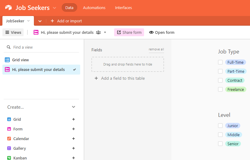250x160 pixels.
Task: Click the Grid view icon in sidebar
Action: pyautogui.click(x=7, y=60)
